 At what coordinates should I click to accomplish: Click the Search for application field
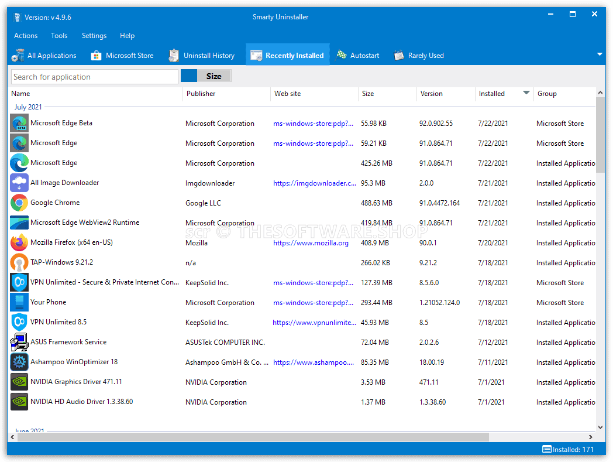click(x=95, y=77)
